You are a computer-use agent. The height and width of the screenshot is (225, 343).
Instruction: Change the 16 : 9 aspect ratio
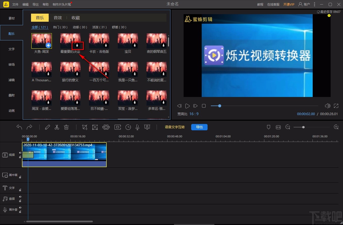(x=194, y=114)
